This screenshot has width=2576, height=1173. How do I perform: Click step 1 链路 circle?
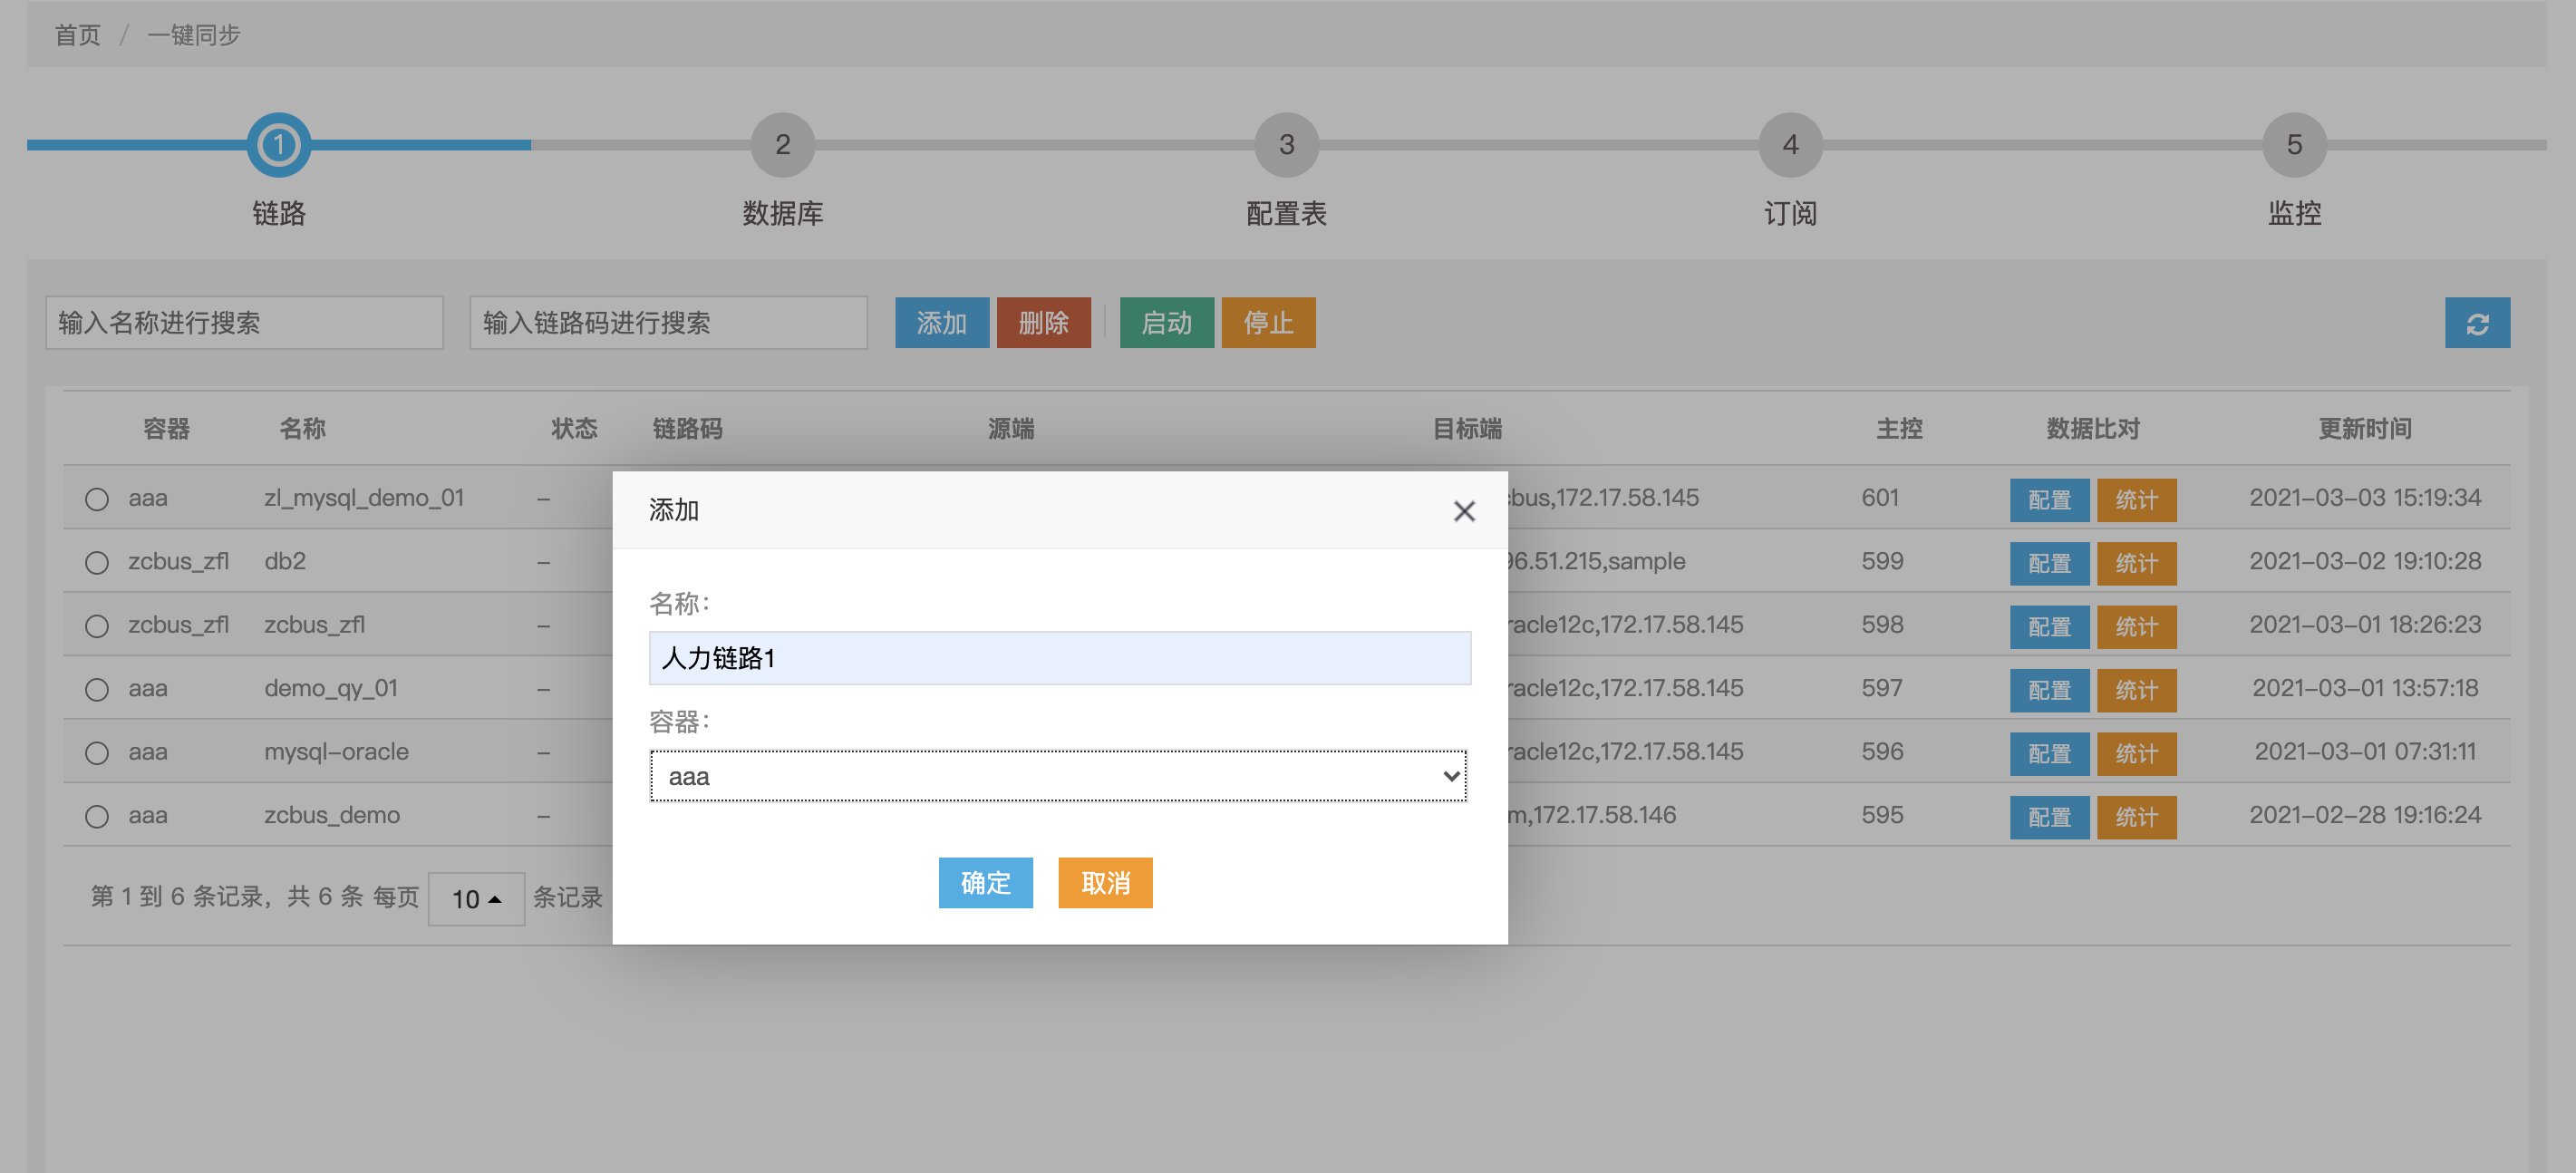pyautogui.click(x=278, y=145)
